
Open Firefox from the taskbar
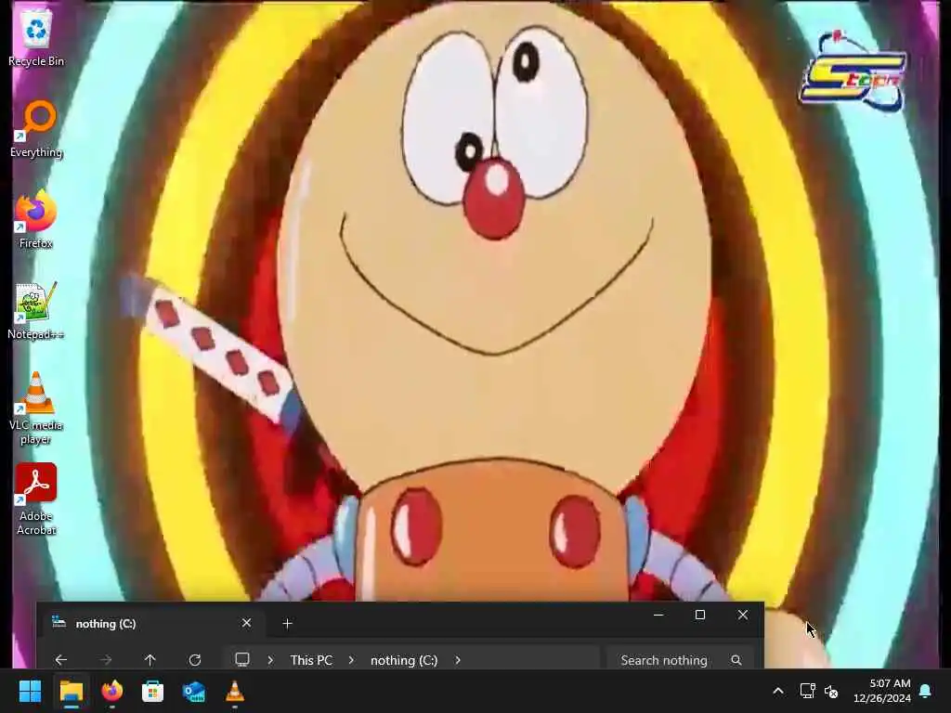[111, 691]
